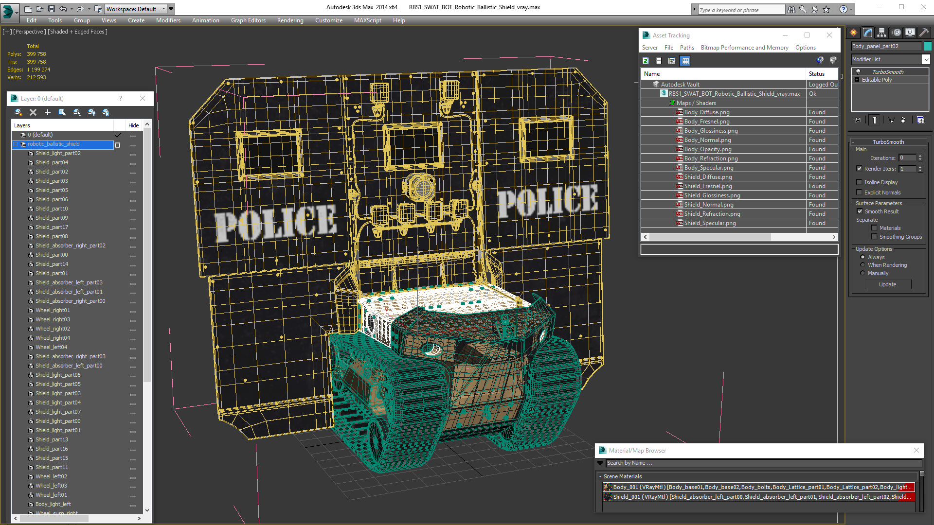Toggle Render Iters checkbox
The height and width of the screenshot is (525, 934).
pyautogui.click(x=859, y=169)
